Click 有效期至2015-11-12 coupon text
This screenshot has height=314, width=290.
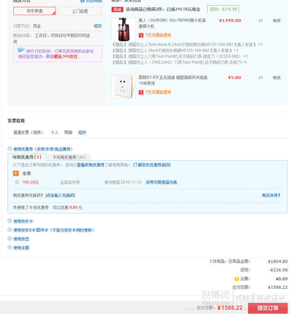(x=123, y=182)
